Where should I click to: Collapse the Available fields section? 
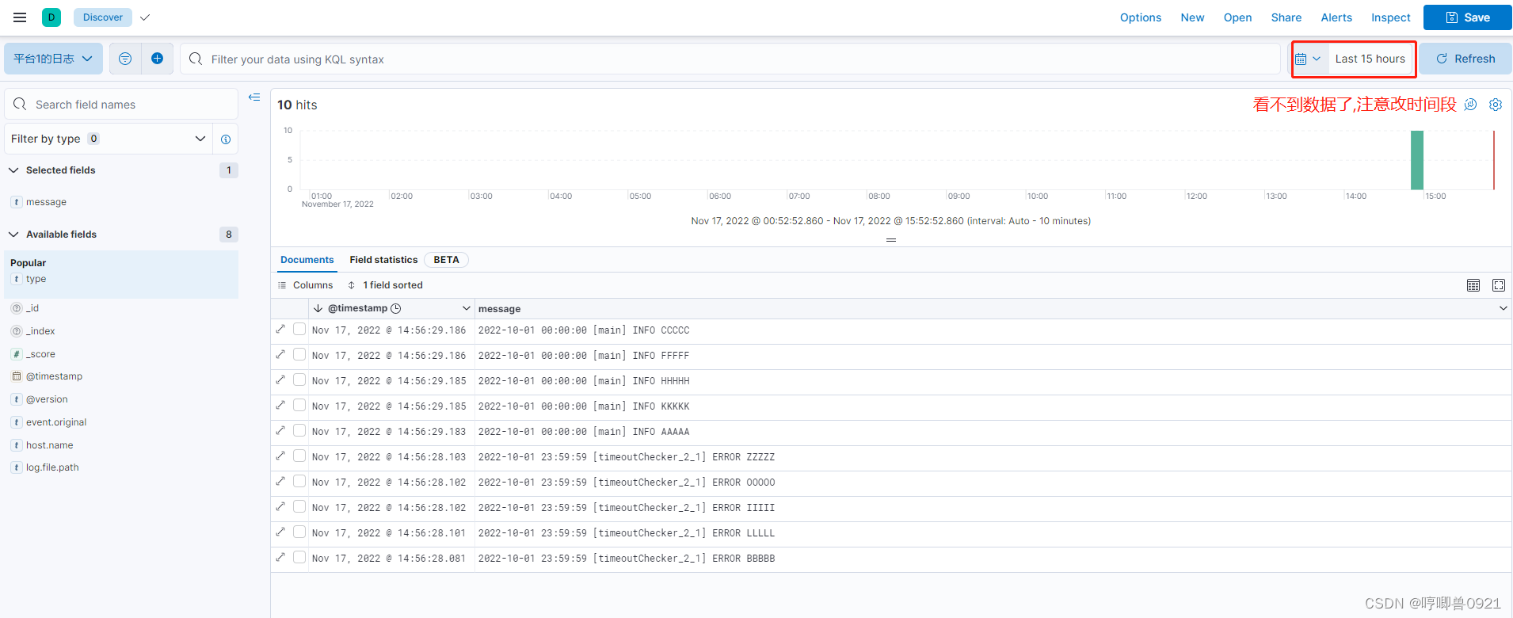pyautogui.click(x=13, y=235)
